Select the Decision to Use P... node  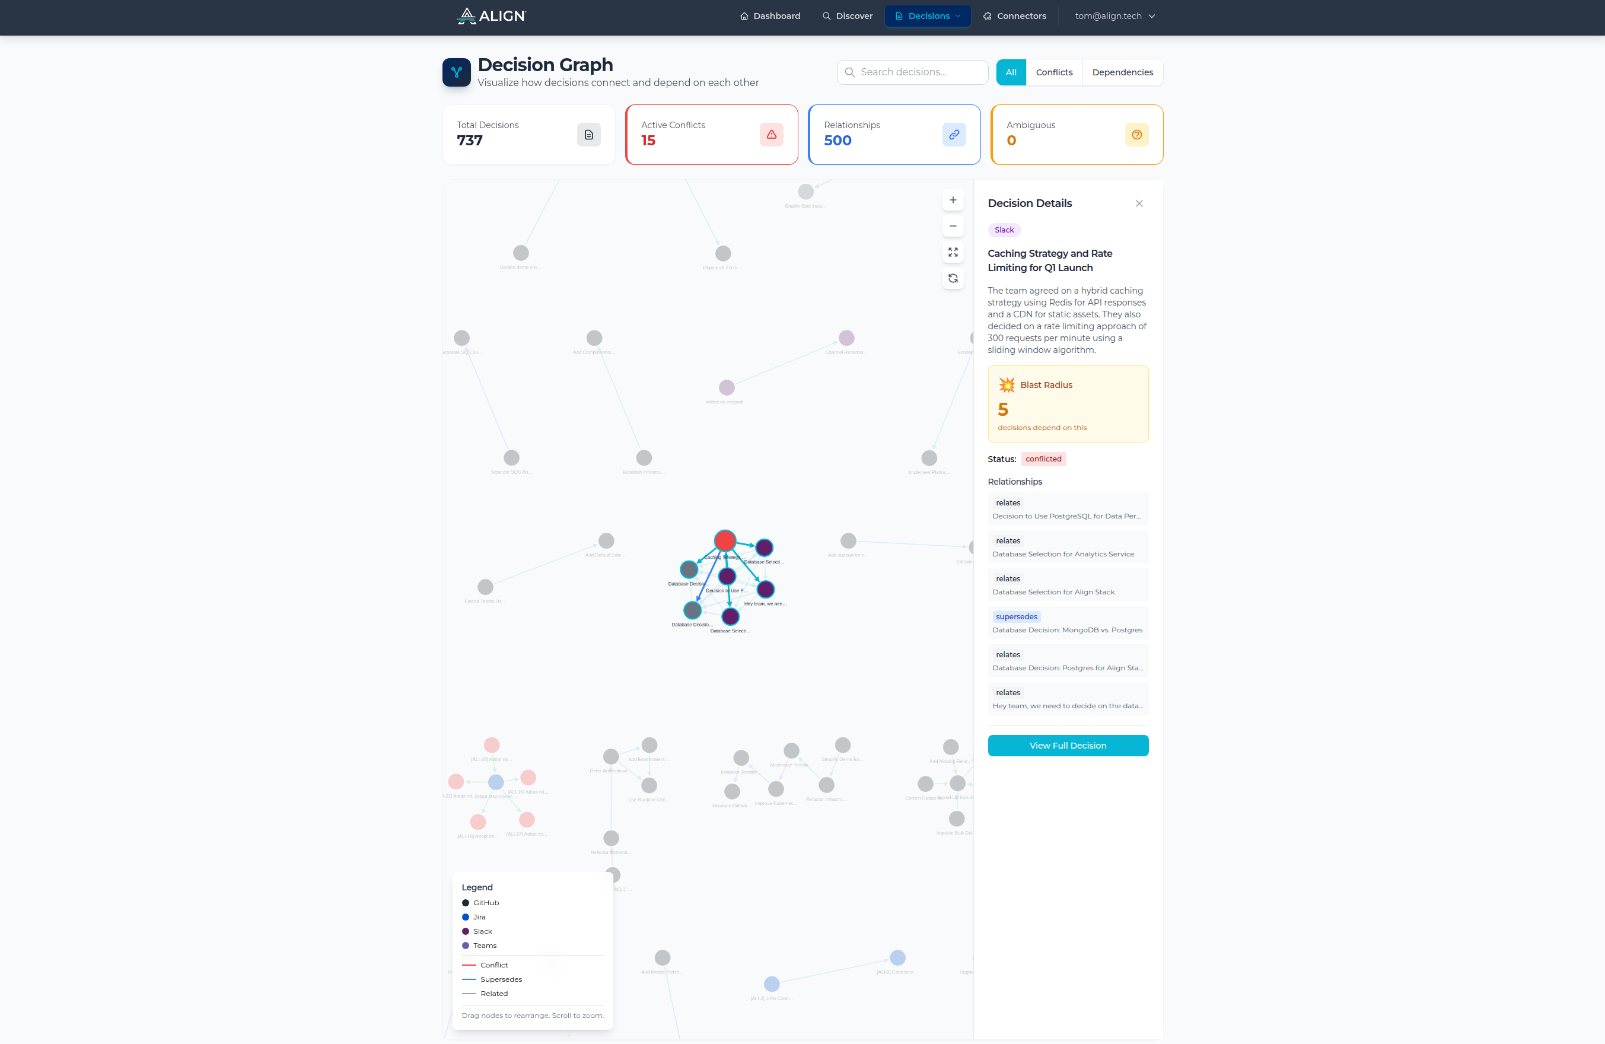(727, 576)
